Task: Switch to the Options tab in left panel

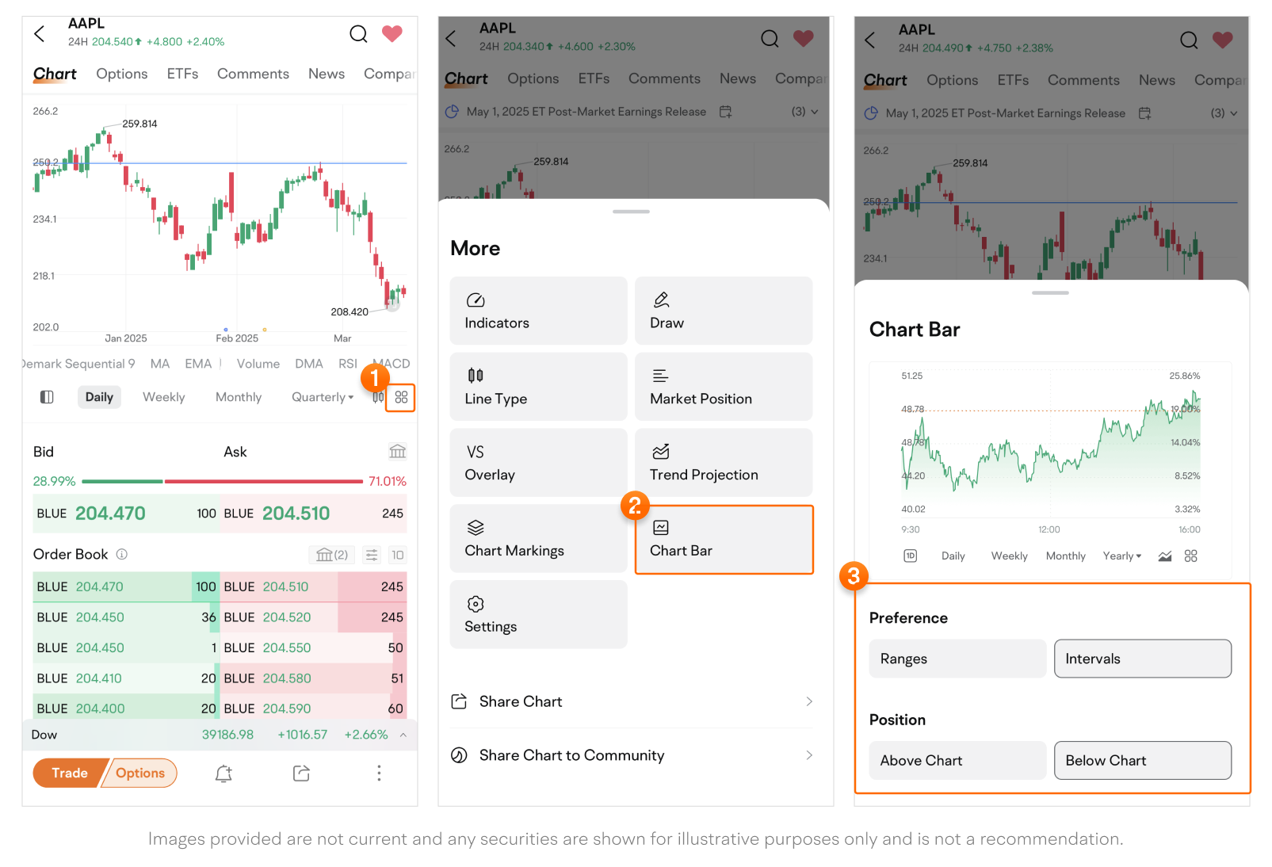Action: [x=121, y=74]
